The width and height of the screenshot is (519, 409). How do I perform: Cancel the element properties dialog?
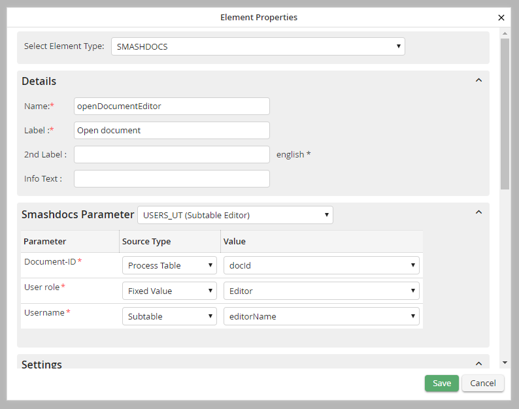point(483,383)
